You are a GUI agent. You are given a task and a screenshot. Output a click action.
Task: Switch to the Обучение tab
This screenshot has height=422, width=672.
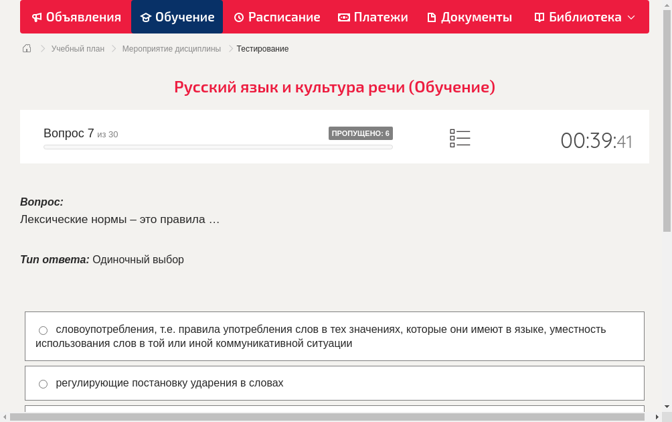click(177, 17)
